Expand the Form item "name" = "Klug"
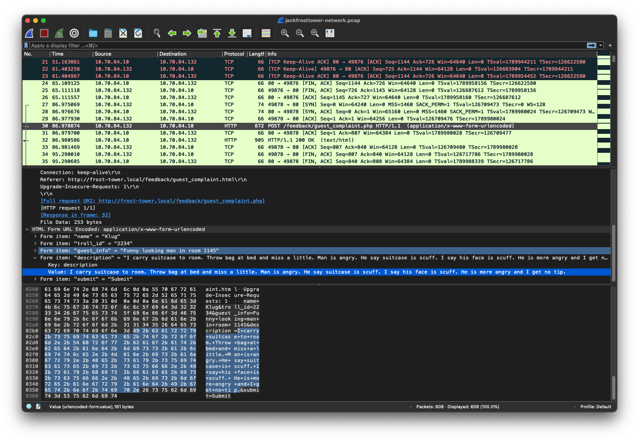Viewport: 639px width, 441px height. 35,236
